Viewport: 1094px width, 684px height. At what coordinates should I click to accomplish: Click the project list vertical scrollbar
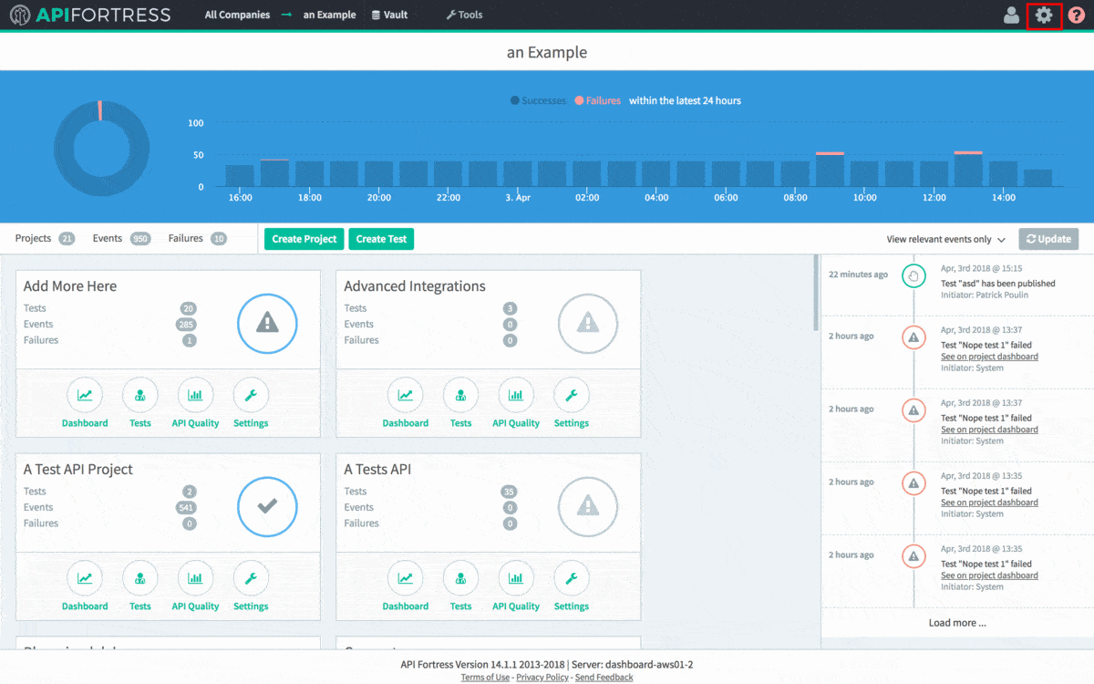tap(816, 292)
